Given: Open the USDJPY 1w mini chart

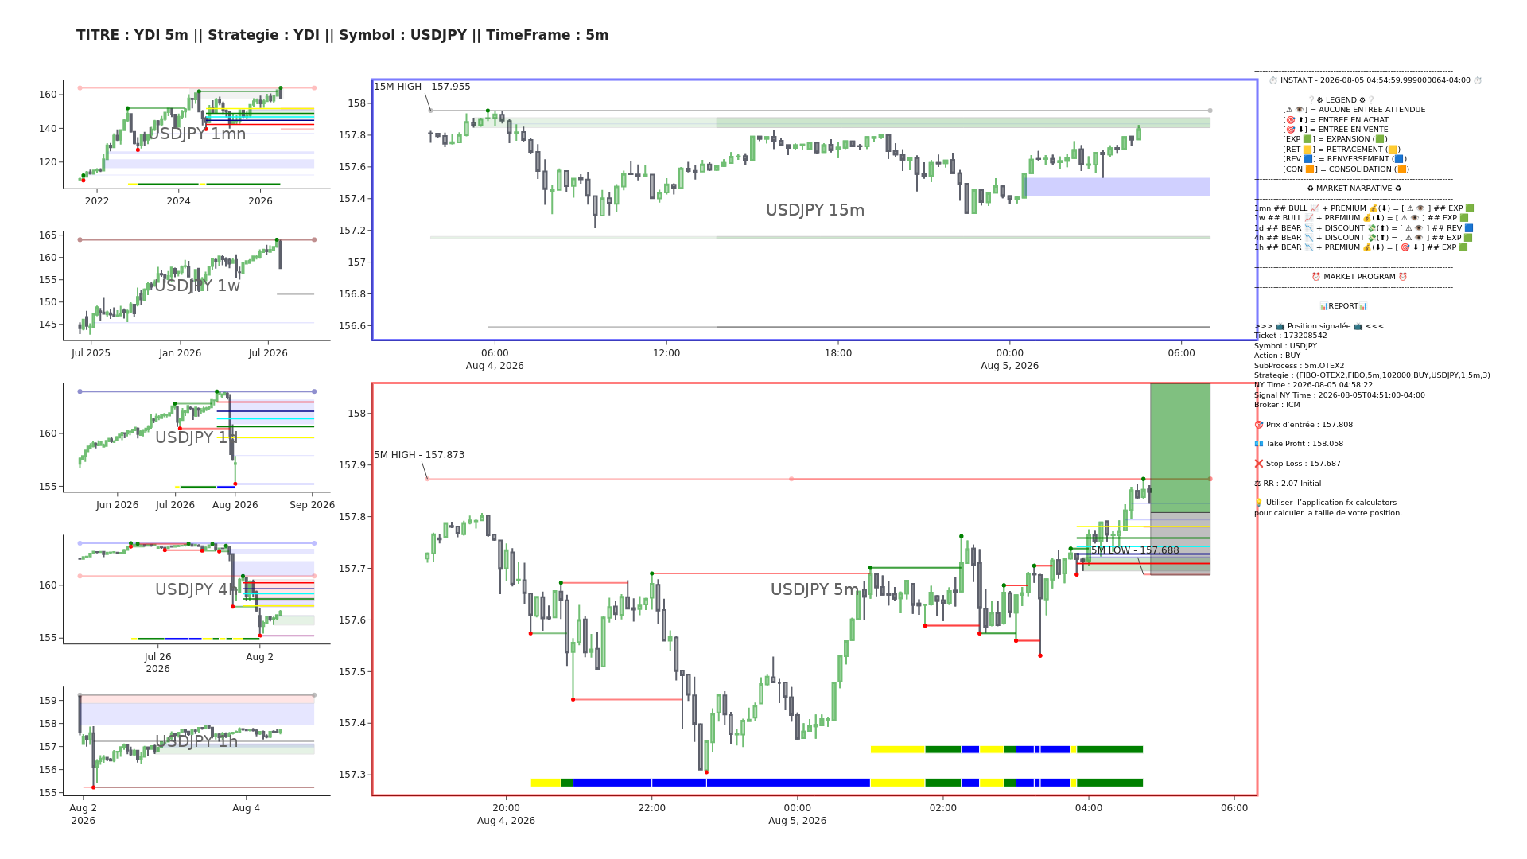Looking at the screenshot, I should tap(197, 286).
